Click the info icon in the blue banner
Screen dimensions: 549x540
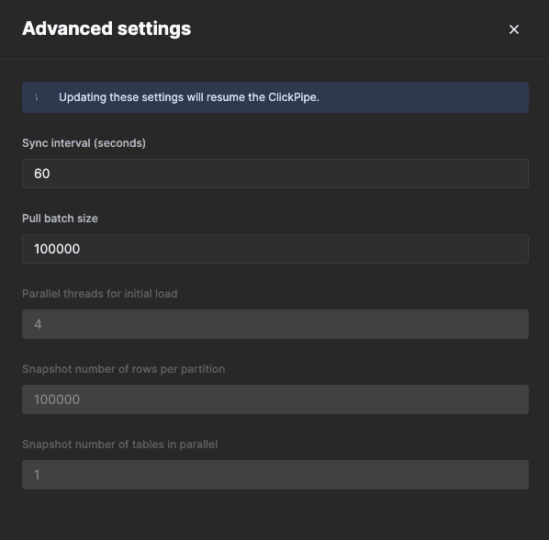[x=37, y=97]
